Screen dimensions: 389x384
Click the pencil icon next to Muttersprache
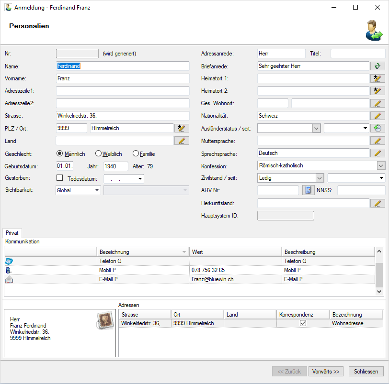pyautogui.click(x=378, y=141)
